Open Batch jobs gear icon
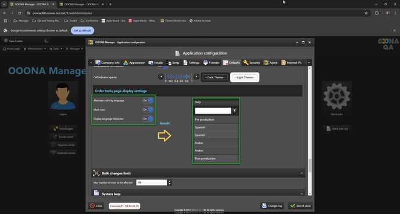This screenshot has height=214, width=400. click(337, 96)
